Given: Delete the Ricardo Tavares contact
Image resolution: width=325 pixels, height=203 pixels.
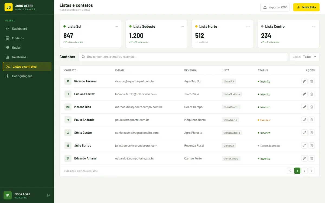Looking at the screenshot, I should (x=312, y=81).
